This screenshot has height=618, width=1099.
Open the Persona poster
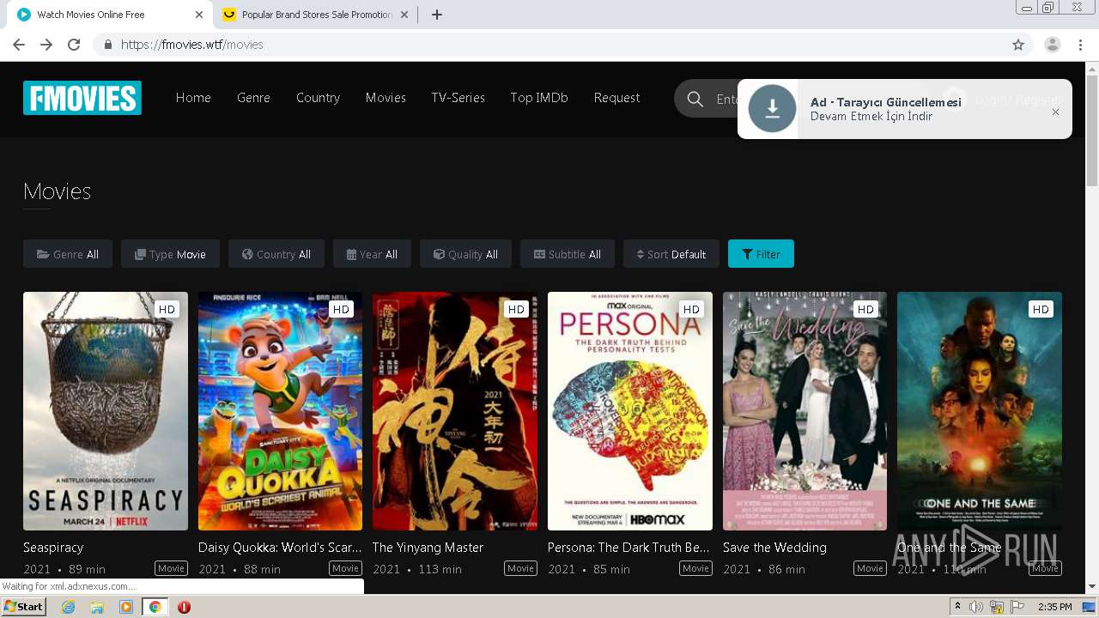coord(630,411)
